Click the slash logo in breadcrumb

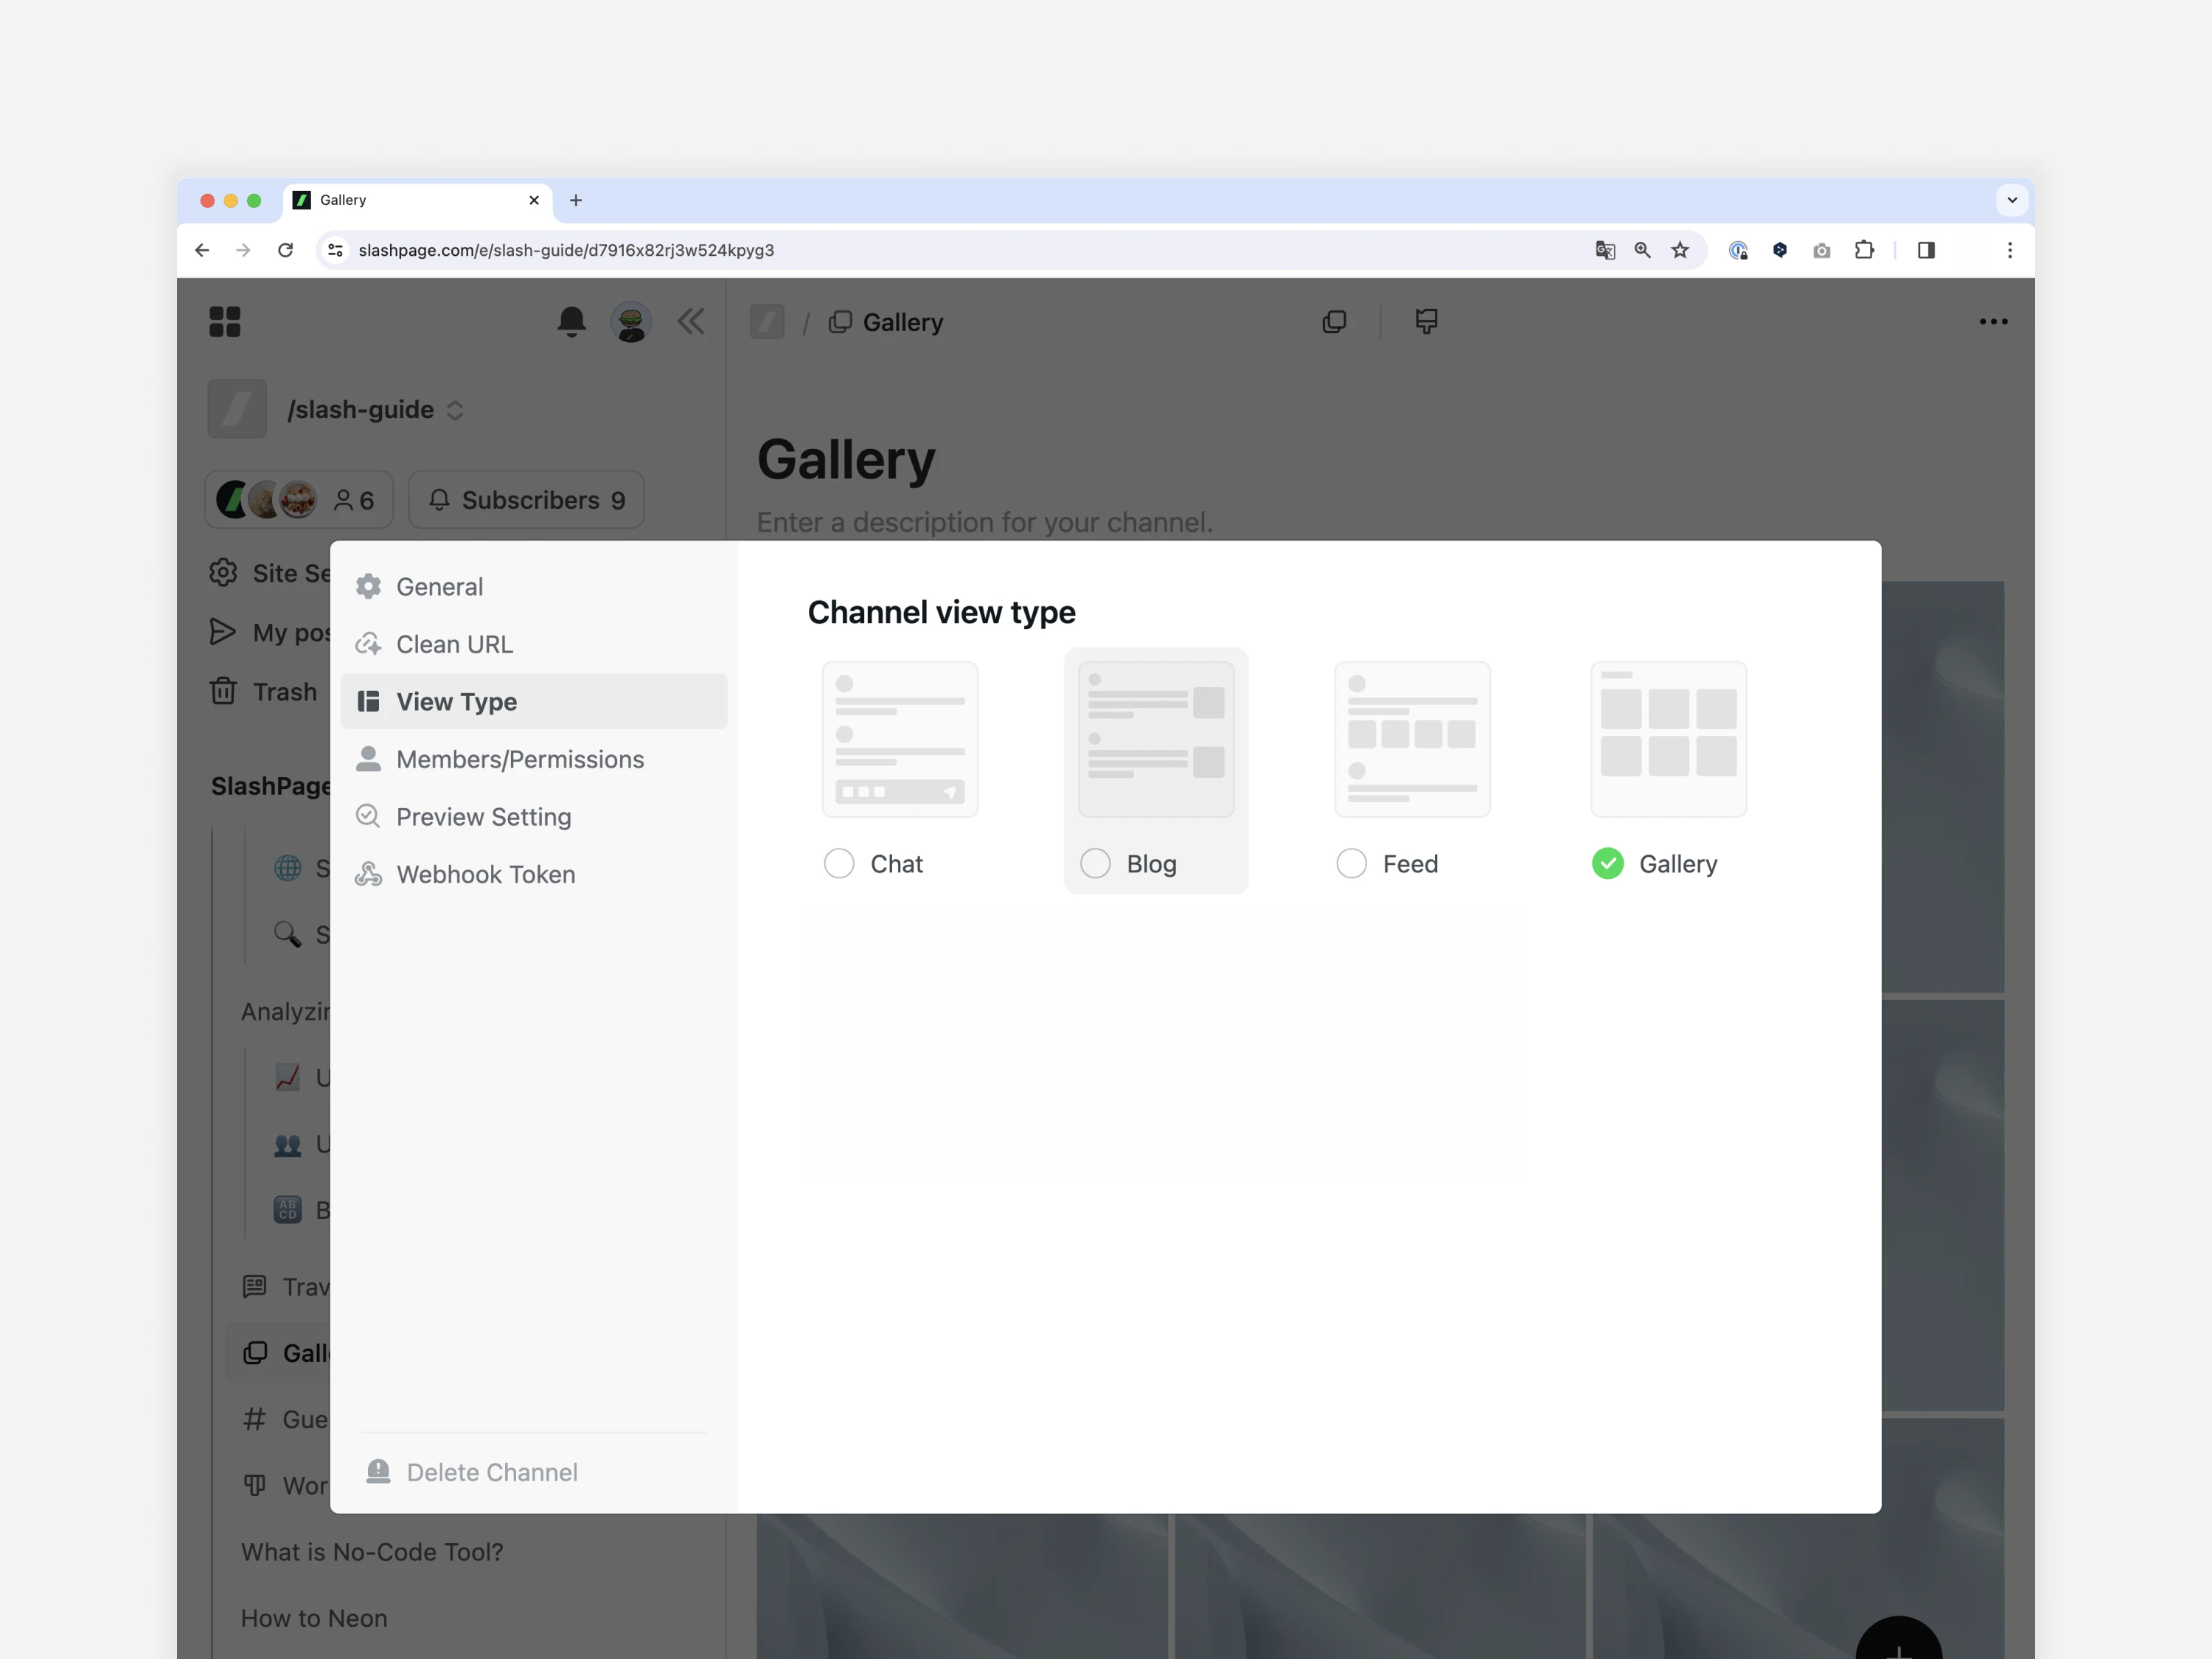point(767,322)
